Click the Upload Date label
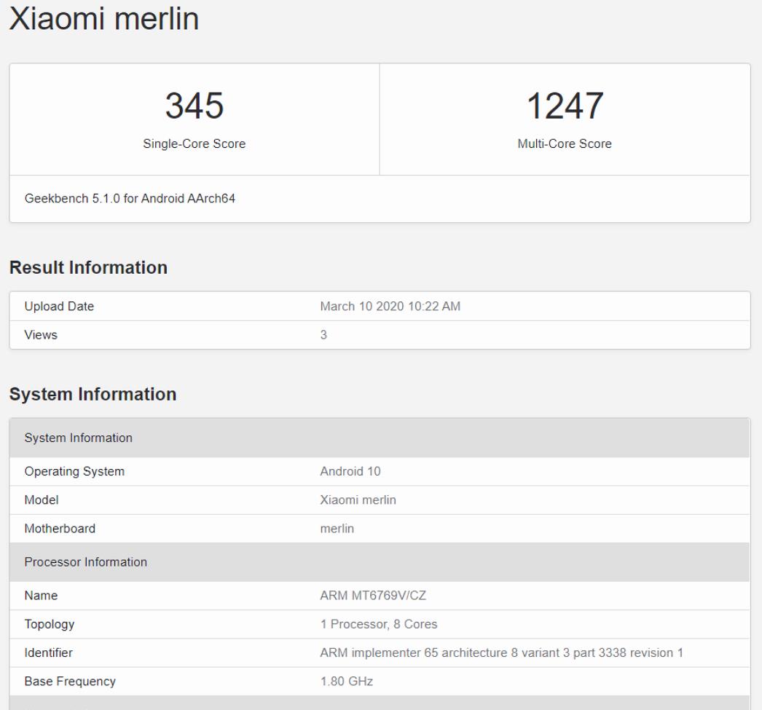The width and height of the screenshot is (762, 710). click(x=59, y=307)
